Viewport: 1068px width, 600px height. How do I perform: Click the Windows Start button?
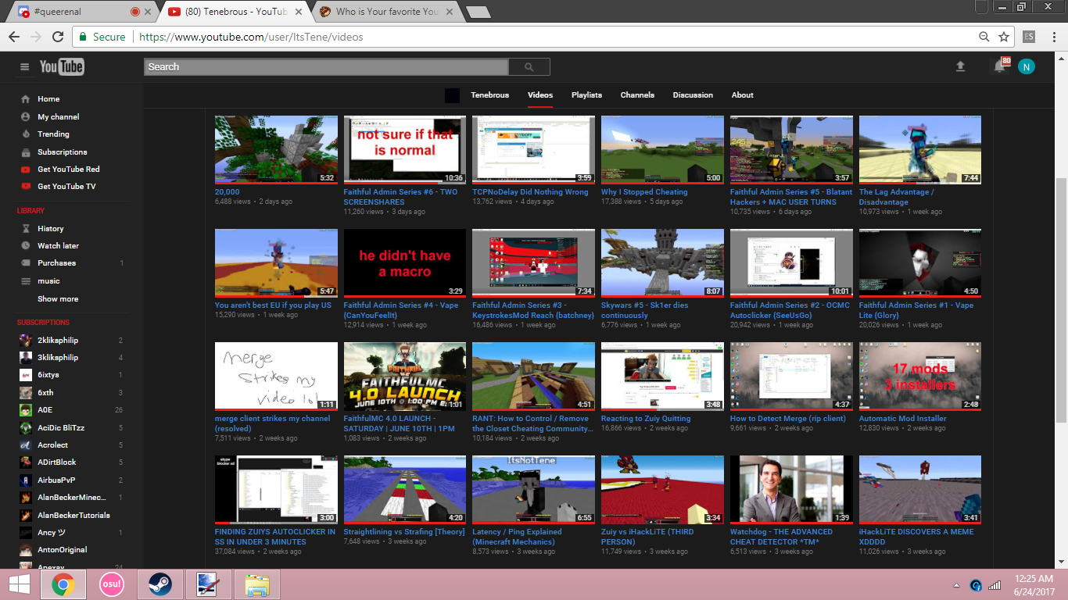click(19, 584)
